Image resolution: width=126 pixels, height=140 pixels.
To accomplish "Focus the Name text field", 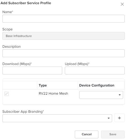I will pyautogui.click(x=64, y=19).
